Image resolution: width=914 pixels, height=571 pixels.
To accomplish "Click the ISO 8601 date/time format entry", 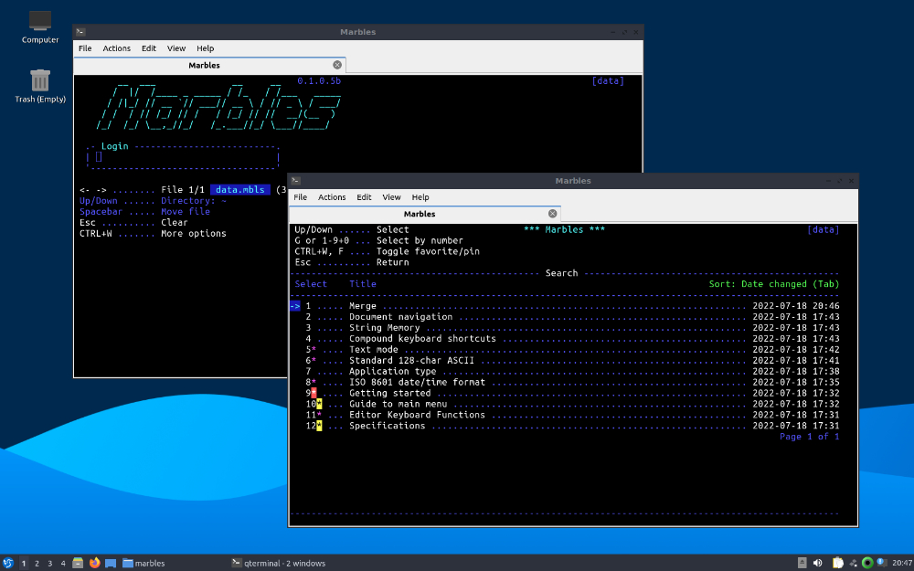I will point(417,382).
